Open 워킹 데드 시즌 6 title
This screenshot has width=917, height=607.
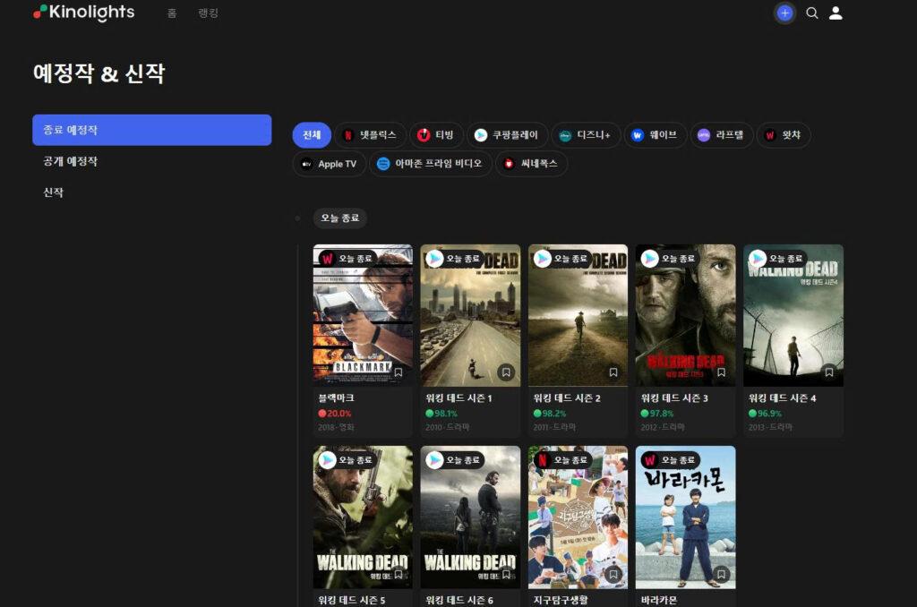[459, 600]
